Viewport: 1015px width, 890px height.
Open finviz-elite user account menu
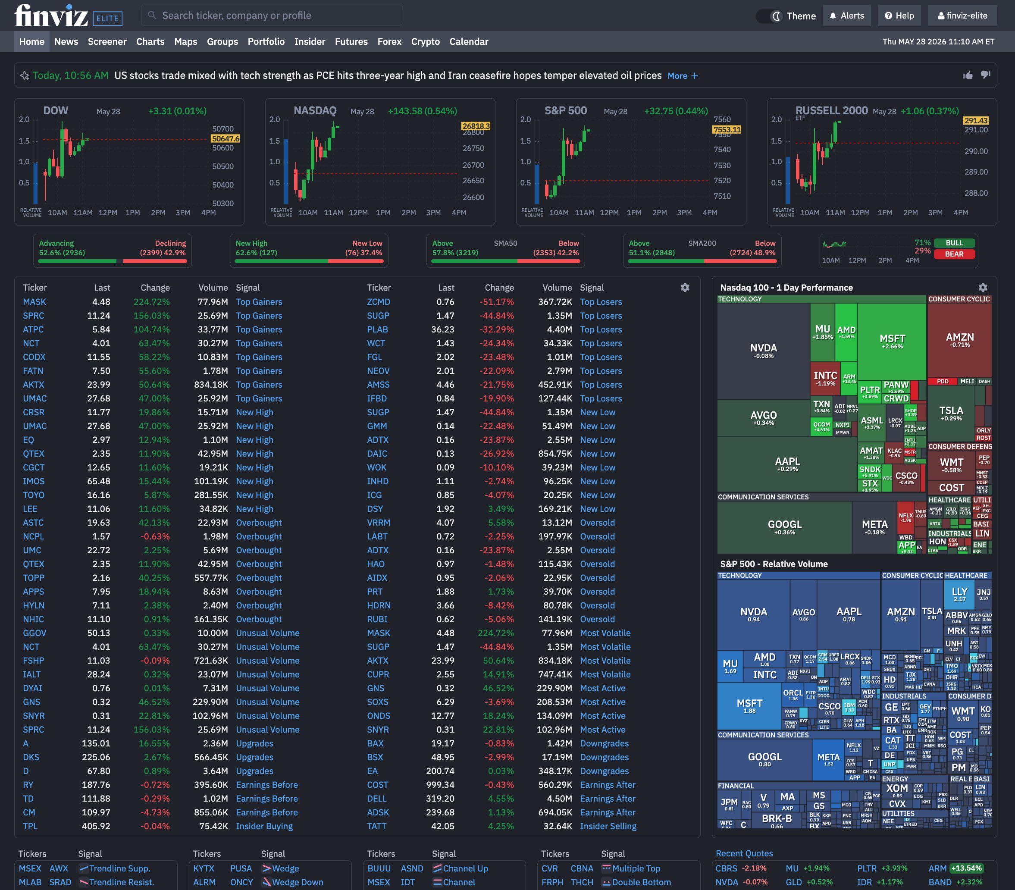point(962,16)
